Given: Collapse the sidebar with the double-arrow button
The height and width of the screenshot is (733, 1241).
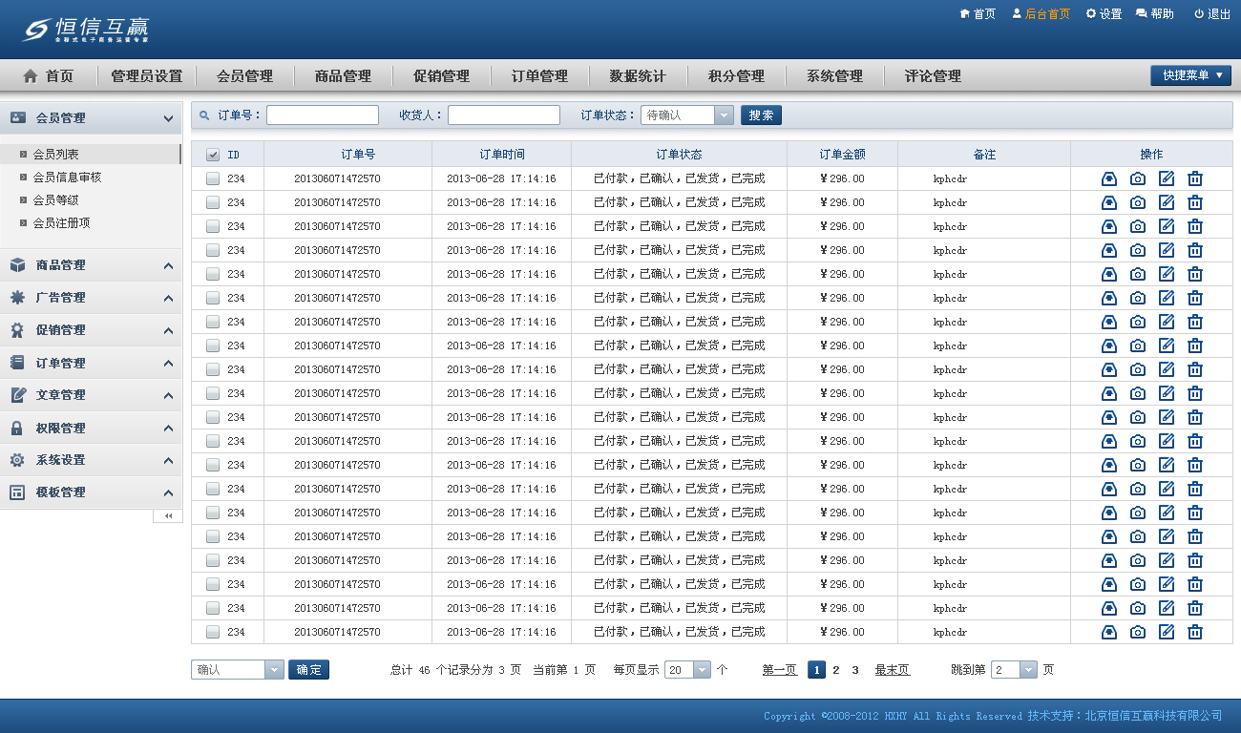Looking at the screenshot, I should click(168, 515).
